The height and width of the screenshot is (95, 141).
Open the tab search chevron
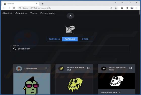(x=115, y=3)
